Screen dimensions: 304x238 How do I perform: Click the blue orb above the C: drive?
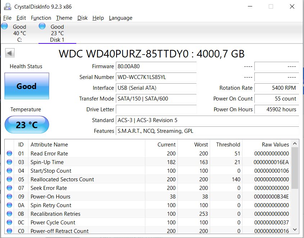[5, 26]
